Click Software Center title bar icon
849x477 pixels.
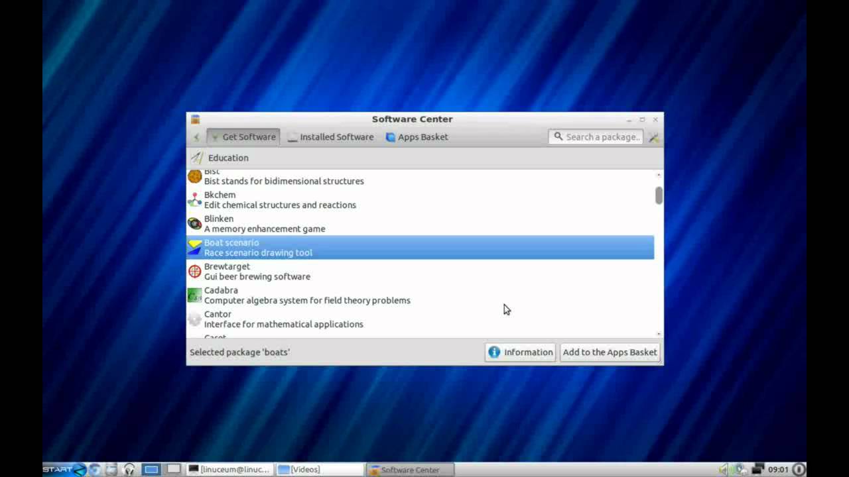pyautogui.click(x=195, y=119)
